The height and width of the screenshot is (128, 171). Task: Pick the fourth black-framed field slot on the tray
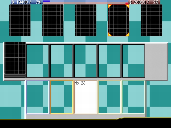pyautogui.click(x=110, y=61)
